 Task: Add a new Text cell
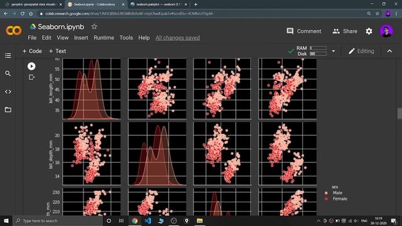pyautogui.click(x=57, y=51)
